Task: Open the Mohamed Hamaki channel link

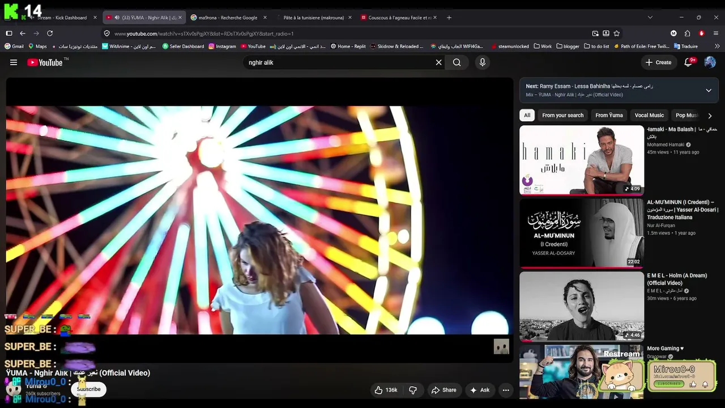Action: [x=666, y=144]
